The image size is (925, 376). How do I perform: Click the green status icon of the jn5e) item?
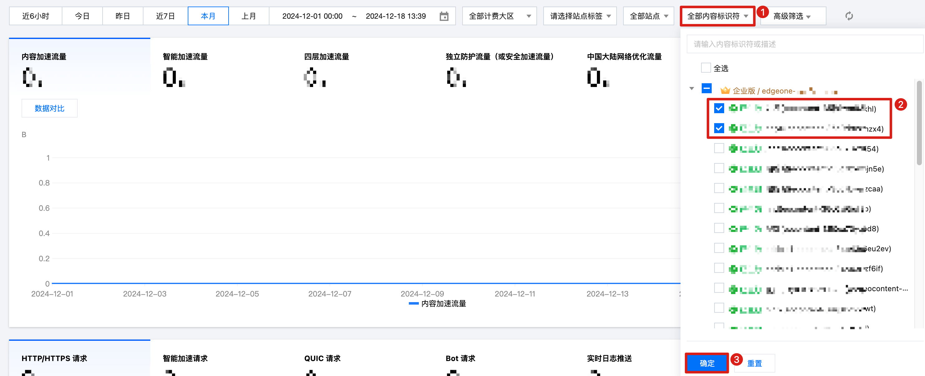pyautogui.click(x=733, y=168)
